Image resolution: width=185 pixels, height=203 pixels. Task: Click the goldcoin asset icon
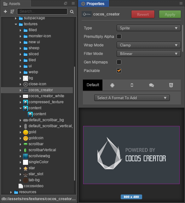click(26, 138)
